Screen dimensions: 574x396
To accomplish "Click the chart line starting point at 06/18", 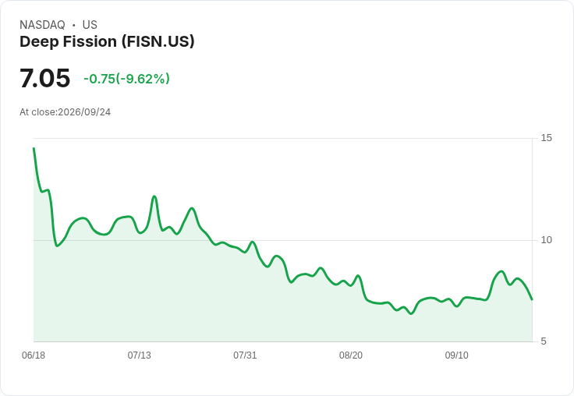I will 34,148.
